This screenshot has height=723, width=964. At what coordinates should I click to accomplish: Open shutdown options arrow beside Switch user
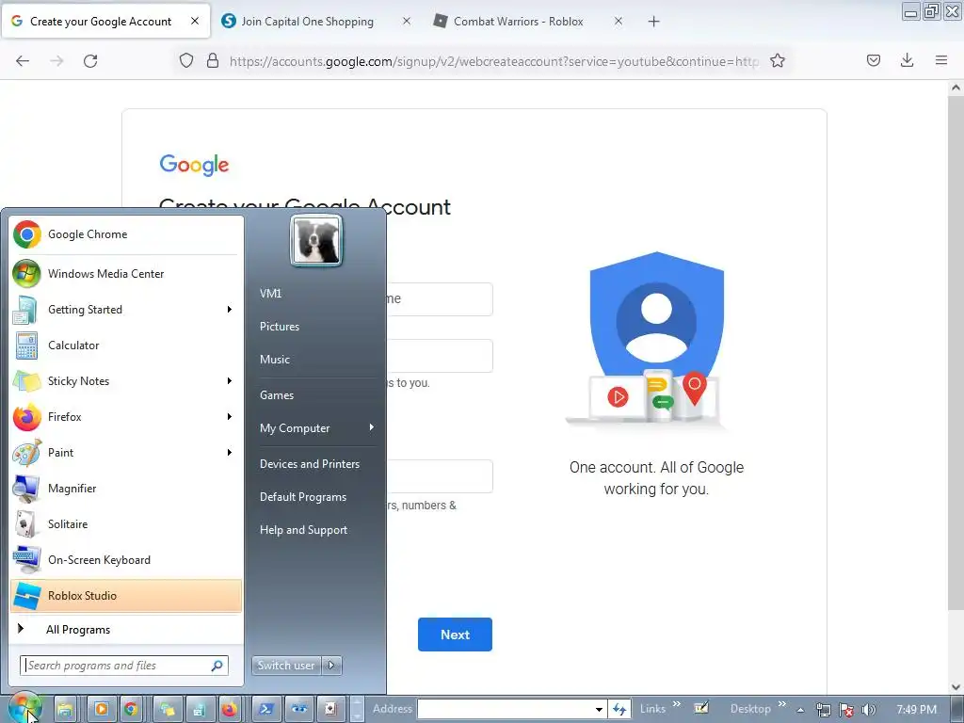[x=332, y=666]
